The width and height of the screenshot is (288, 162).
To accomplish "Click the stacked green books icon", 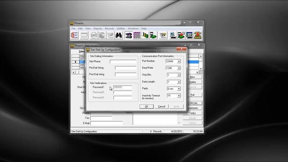I will [x=145, y=35].
